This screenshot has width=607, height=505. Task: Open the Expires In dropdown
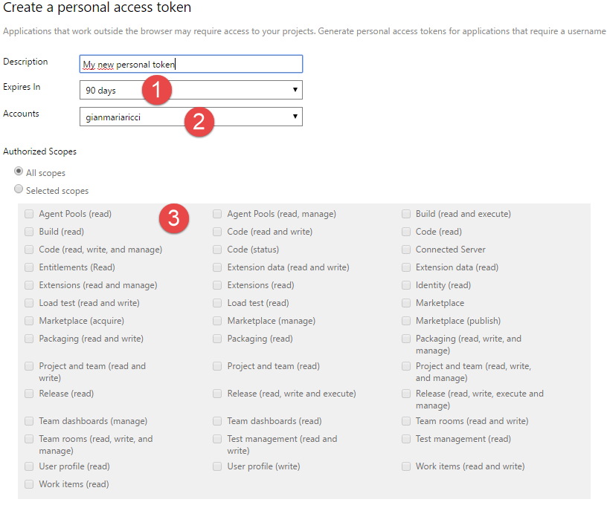point(191,90)
